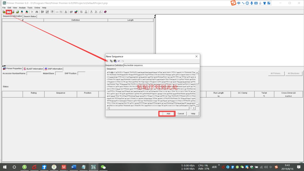Click the binoculars search toolbar icon
This screenshot has height=171, width=304.
(x=37, y=12)
